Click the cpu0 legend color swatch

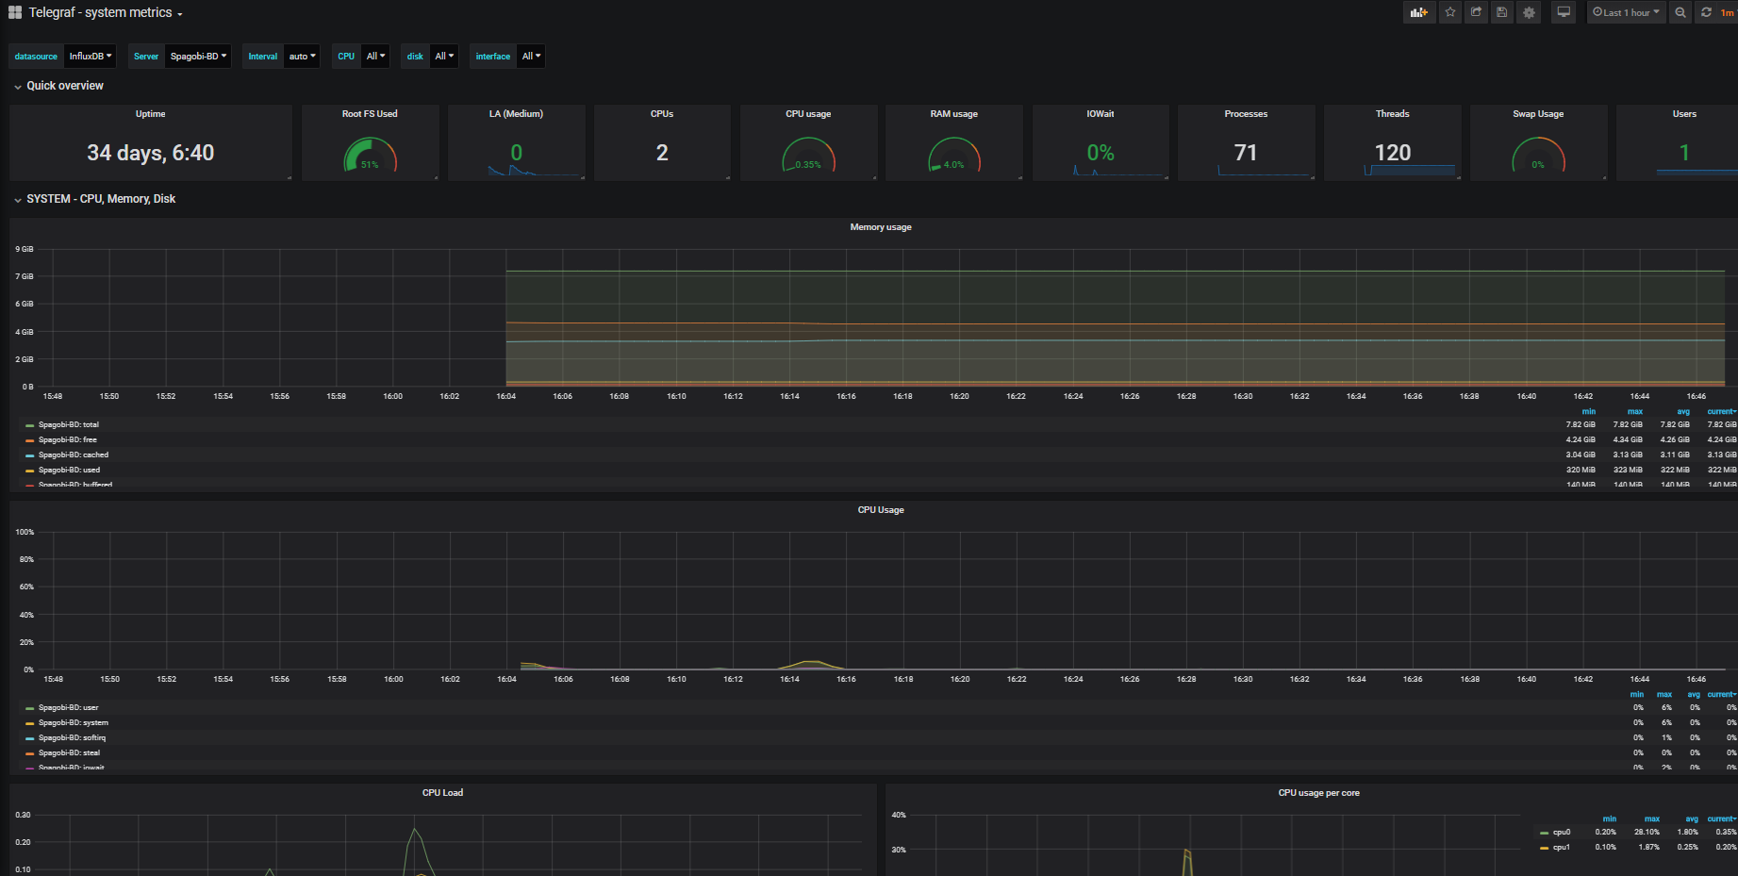click(1544, 833)
